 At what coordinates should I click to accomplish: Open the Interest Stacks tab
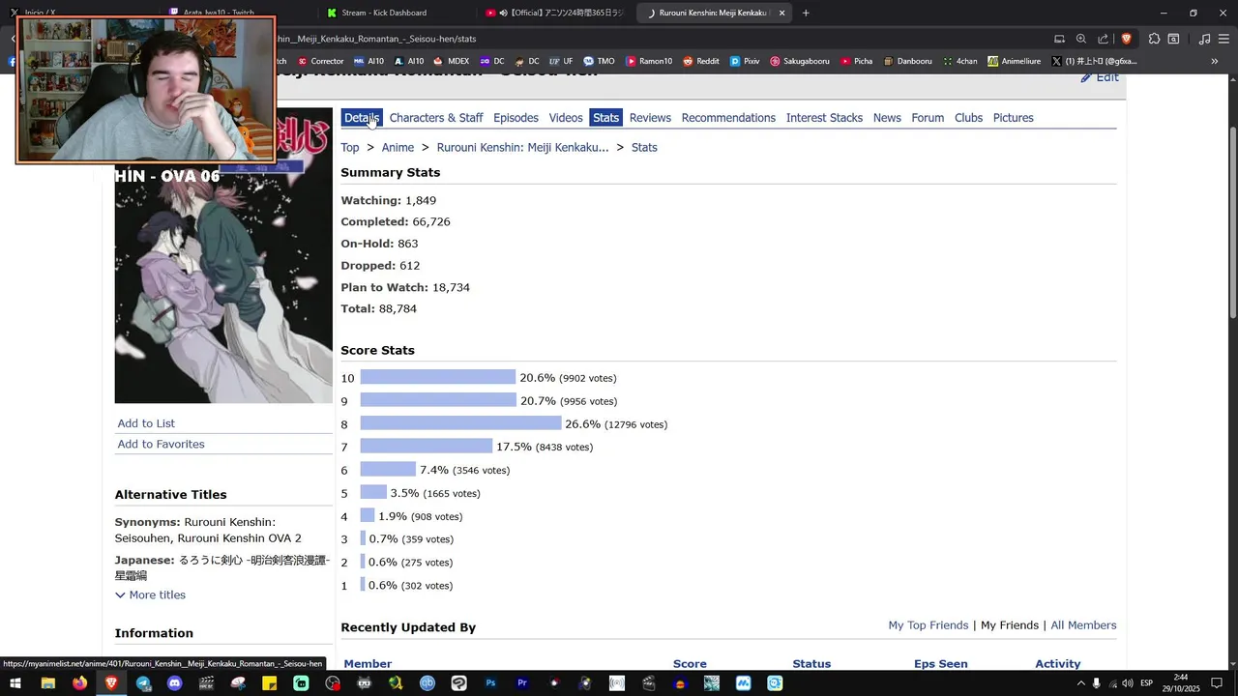click(824, 118)
